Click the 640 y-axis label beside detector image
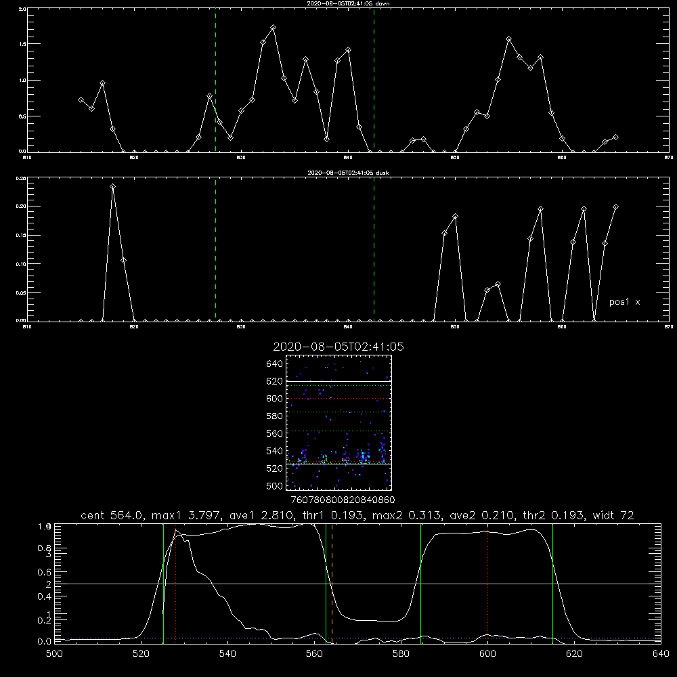 click(x=275, y=364)
